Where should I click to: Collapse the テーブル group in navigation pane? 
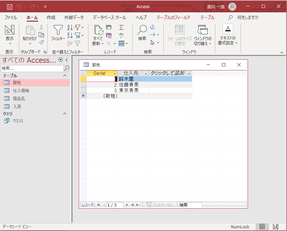click(65, 76)
